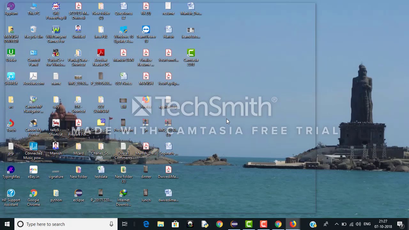This screenshot has height=230, width=409.
Task: Open the lunch image file
Action: tap(146, 195)
